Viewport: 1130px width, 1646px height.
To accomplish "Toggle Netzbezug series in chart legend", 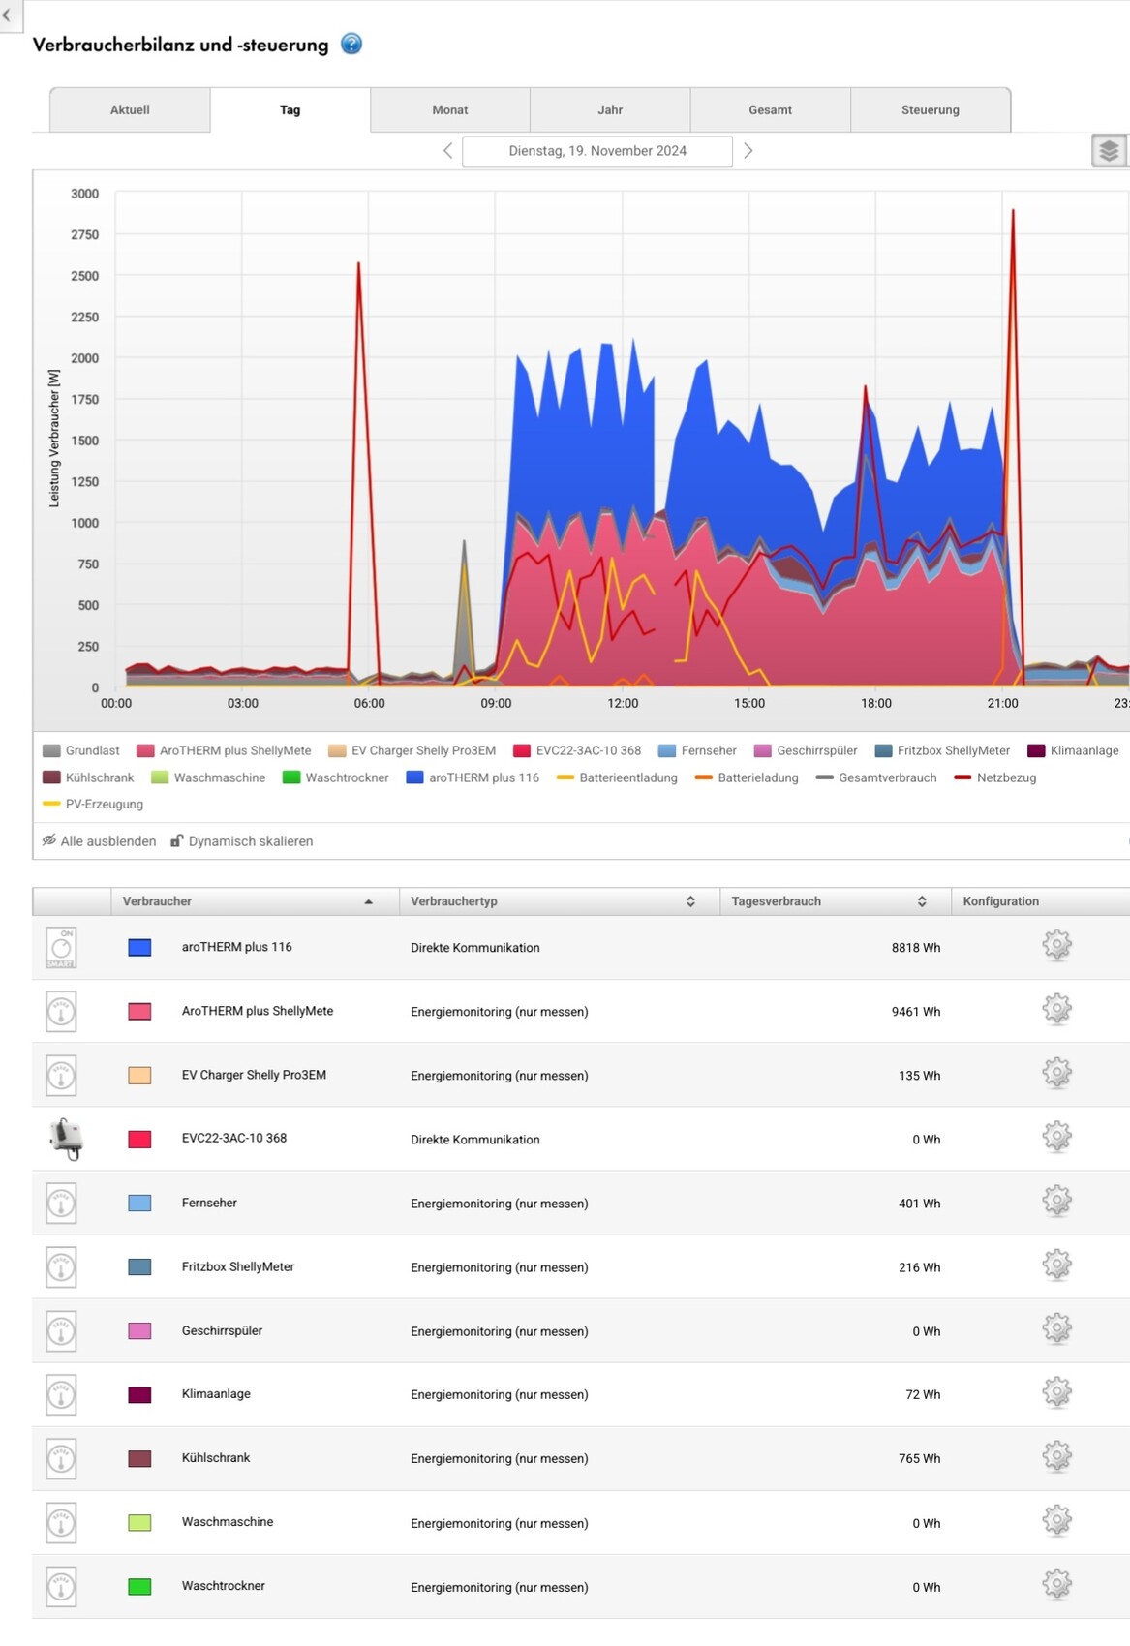I will pyautogui.click(x=995, y=777).
